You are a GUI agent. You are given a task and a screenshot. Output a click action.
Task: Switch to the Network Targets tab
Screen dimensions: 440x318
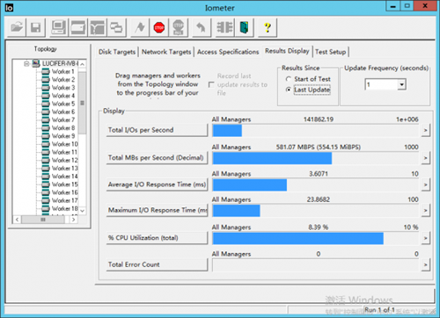click(x=166, y=52)
